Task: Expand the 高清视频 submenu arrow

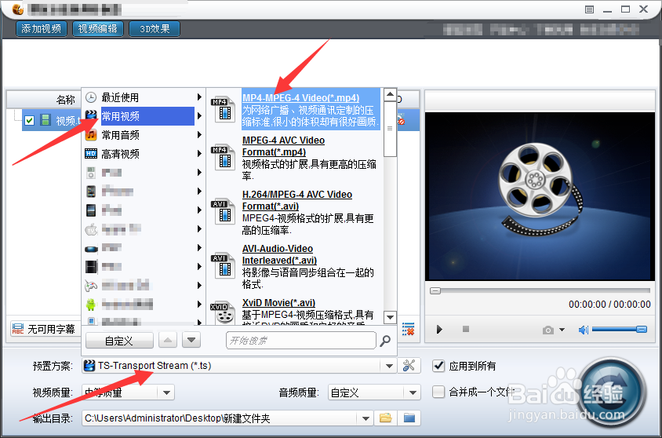Action: [199, 154]
